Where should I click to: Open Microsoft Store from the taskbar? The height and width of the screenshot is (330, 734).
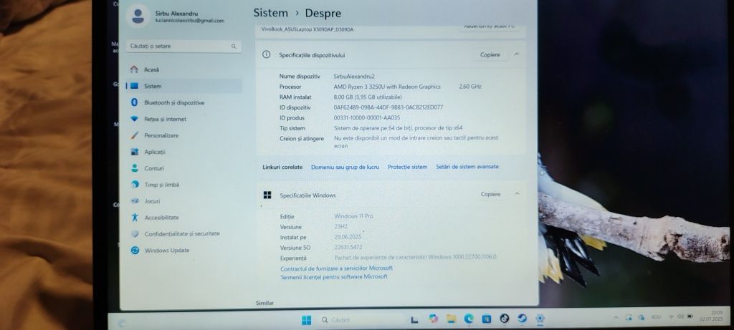click(487, 319)
